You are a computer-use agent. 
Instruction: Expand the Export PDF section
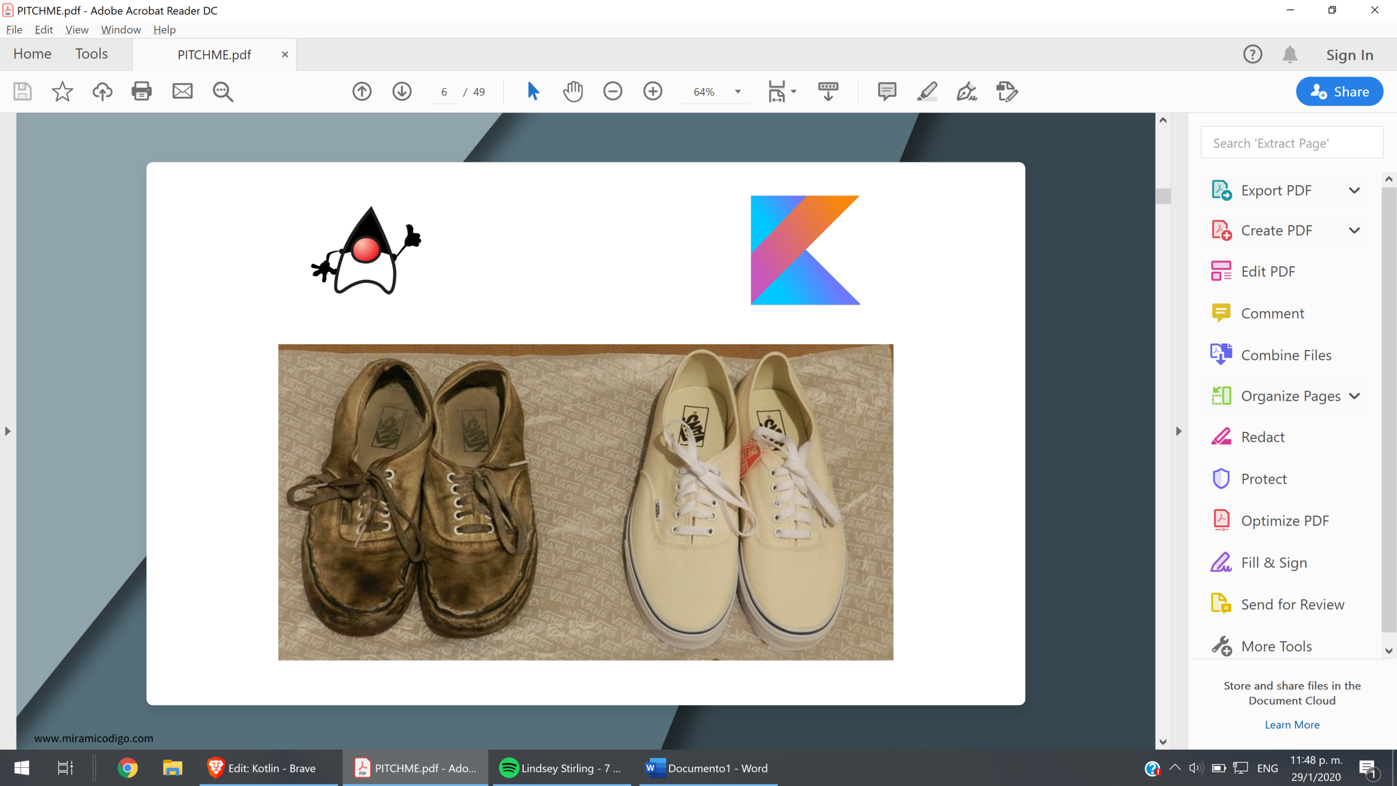coord(1354,190)
